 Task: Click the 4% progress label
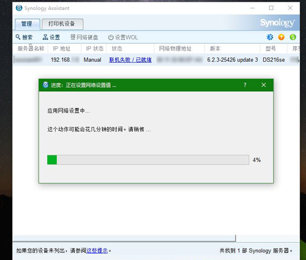click(257, 160)
